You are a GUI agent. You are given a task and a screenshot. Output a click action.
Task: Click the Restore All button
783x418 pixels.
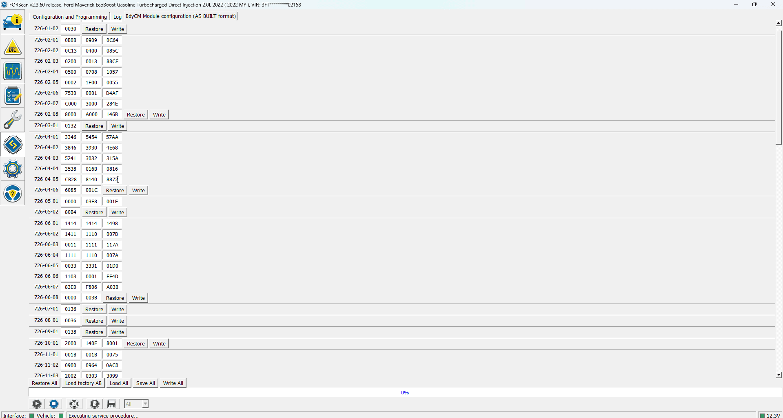coord(44,383)
